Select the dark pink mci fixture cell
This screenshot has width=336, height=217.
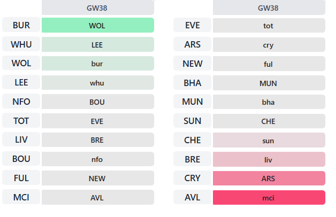click(269, 198)
